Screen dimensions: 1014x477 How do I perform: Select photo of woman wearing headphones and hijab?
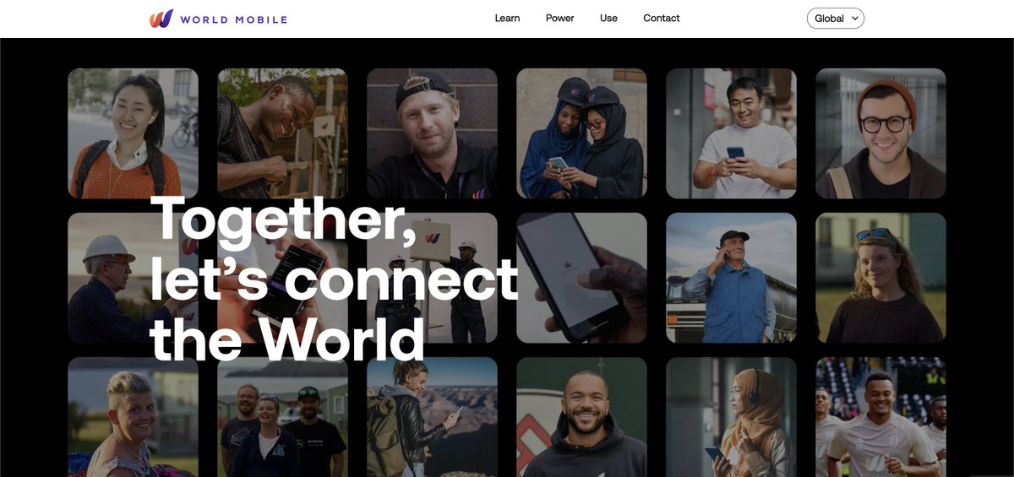[731, 417]
